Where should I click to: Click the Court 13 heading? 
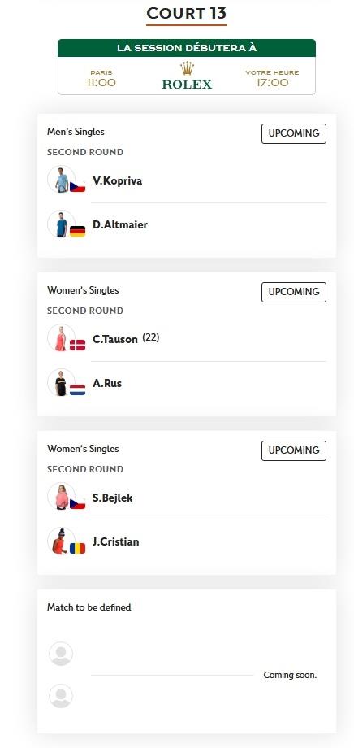187,13
